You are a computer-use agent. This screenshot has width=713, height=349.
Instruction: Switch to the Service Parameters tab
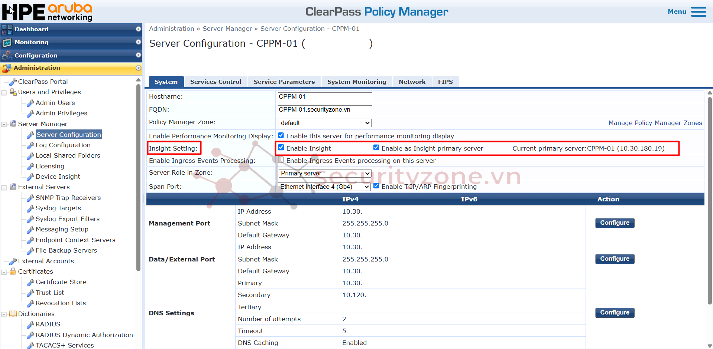(284, 82)
